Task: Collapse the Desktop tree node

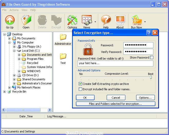Action: point(4,35)
